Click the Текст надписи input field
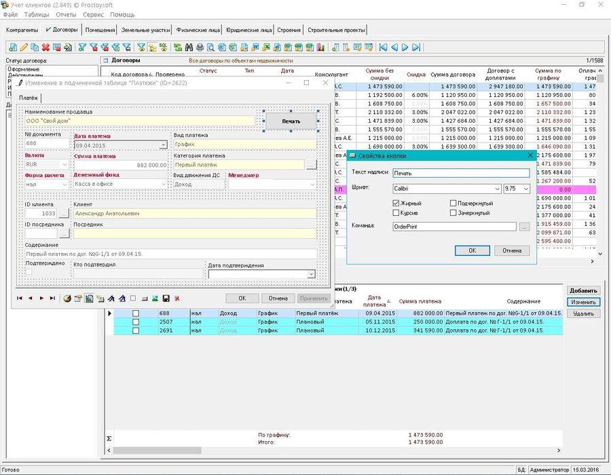Screen dimensions: 611x475 (460, 173)
